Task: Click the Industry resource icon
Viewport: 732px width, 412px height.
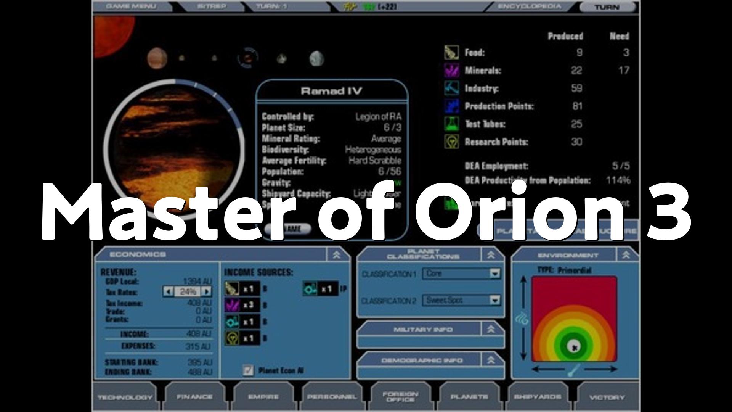Action: point(451,88)
